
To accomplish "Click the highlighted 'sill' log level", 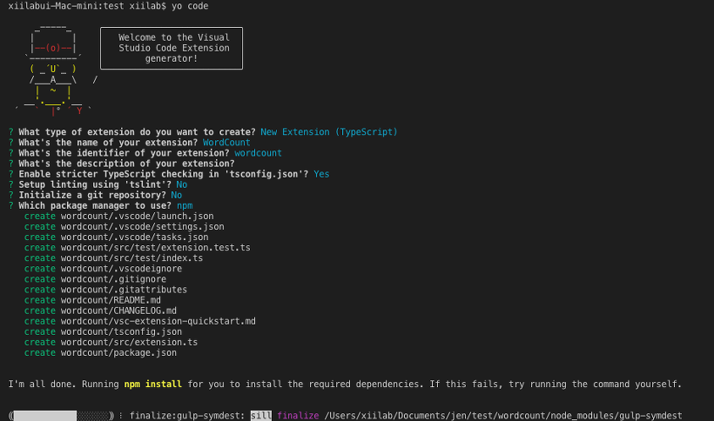I will (261, 416).
